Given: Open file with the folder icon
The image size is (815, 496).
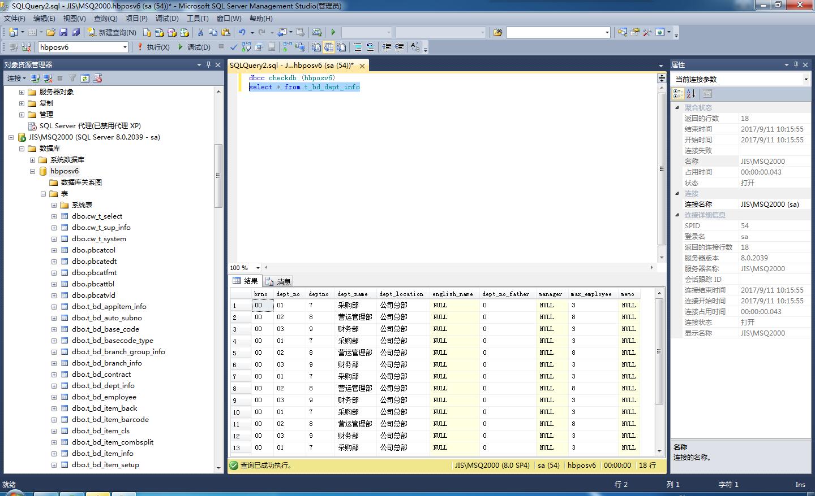Looking at the screenshot, I should click(51, 32).
